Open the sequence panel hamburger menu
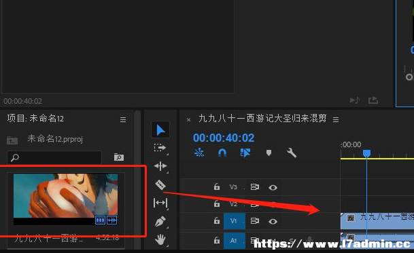This screenshot has height=253, width=414. (x=336, y=119)
